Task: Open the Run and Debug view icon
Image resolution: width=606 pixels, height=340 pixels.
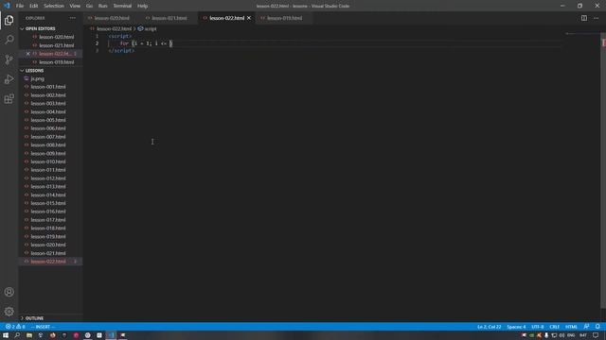Action: click(9, 79)
